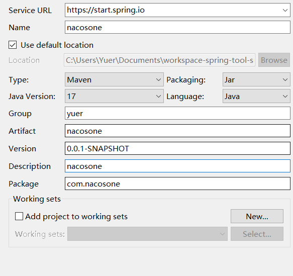Enable Add project to working sets
Screen dimensions: 293x276
(x=19, y=216)
